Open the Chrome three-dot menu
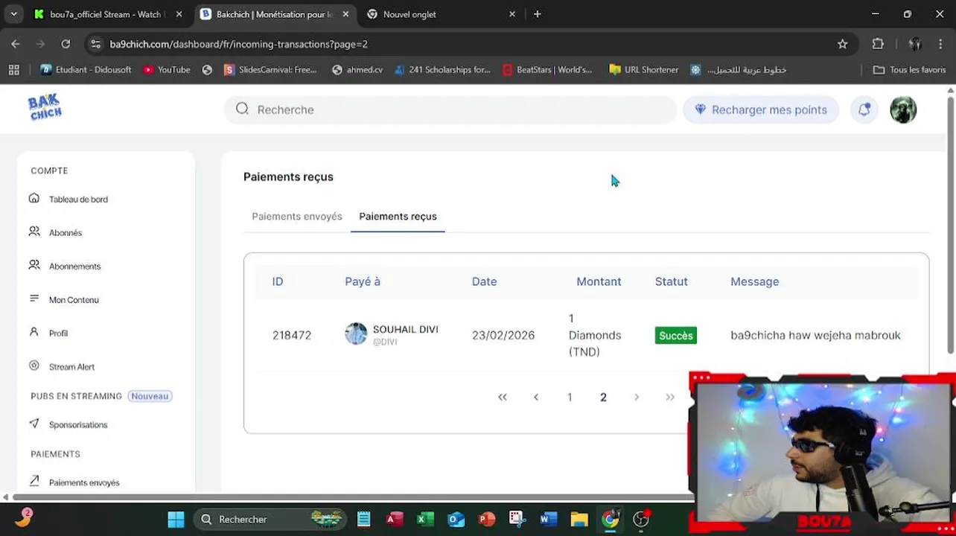Viewport: 956px width, 536px height. [x=941, y=44]
